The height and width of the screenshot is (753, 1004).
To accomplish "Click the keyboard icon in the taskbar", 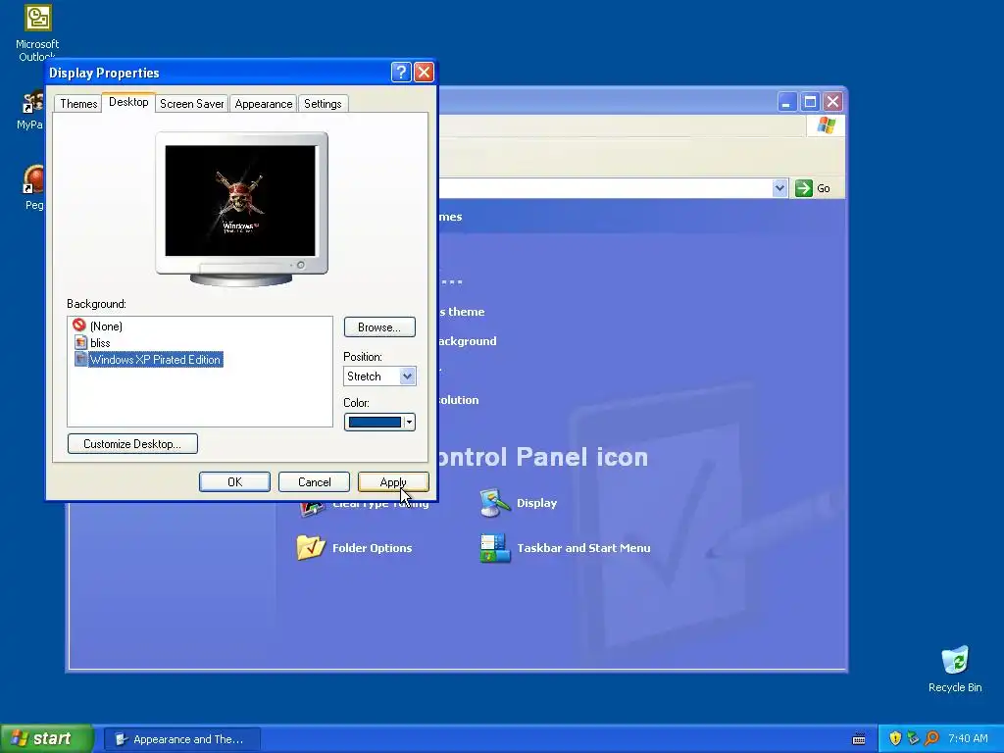I will pos(859,739).
